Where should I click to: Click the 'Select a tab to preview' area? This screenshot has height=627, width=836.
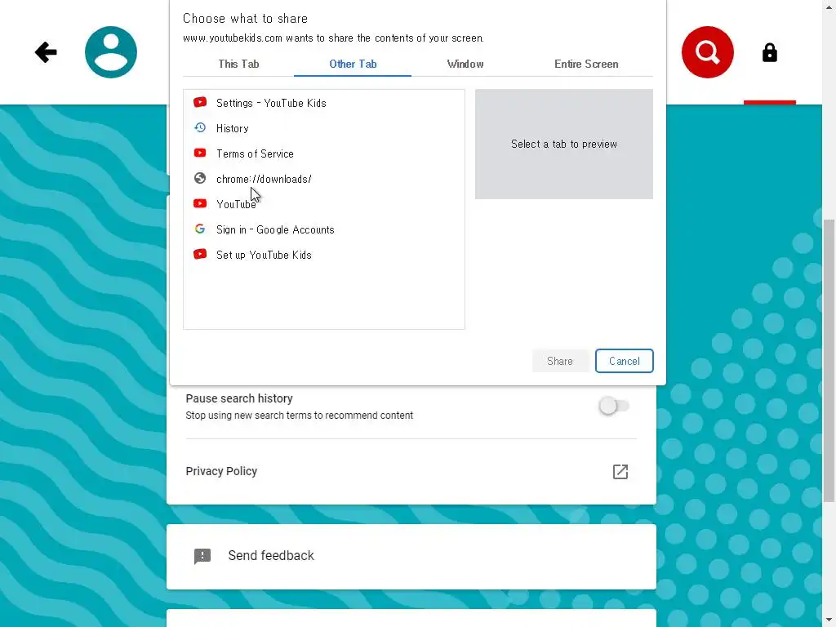pos(563,144)
